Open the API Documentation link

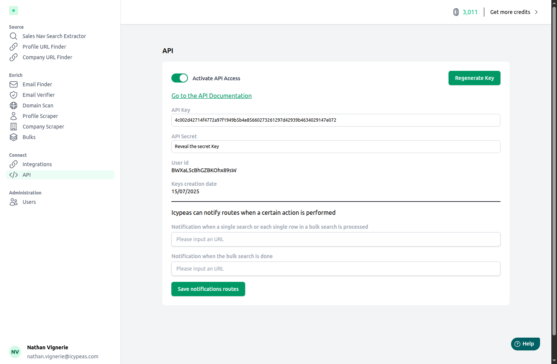[212, 96]
